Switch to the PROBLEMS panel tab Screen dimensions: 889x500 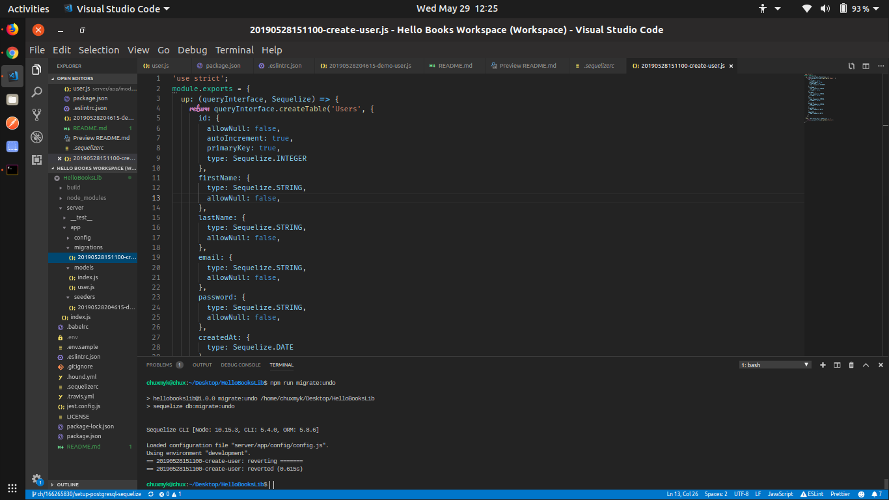point(164,365)
